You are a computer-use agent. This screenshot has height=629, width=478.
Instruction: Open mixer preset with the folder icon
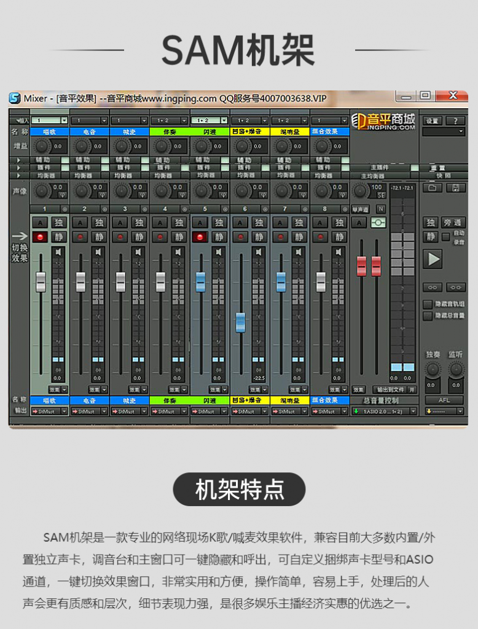tap(433, 188)
